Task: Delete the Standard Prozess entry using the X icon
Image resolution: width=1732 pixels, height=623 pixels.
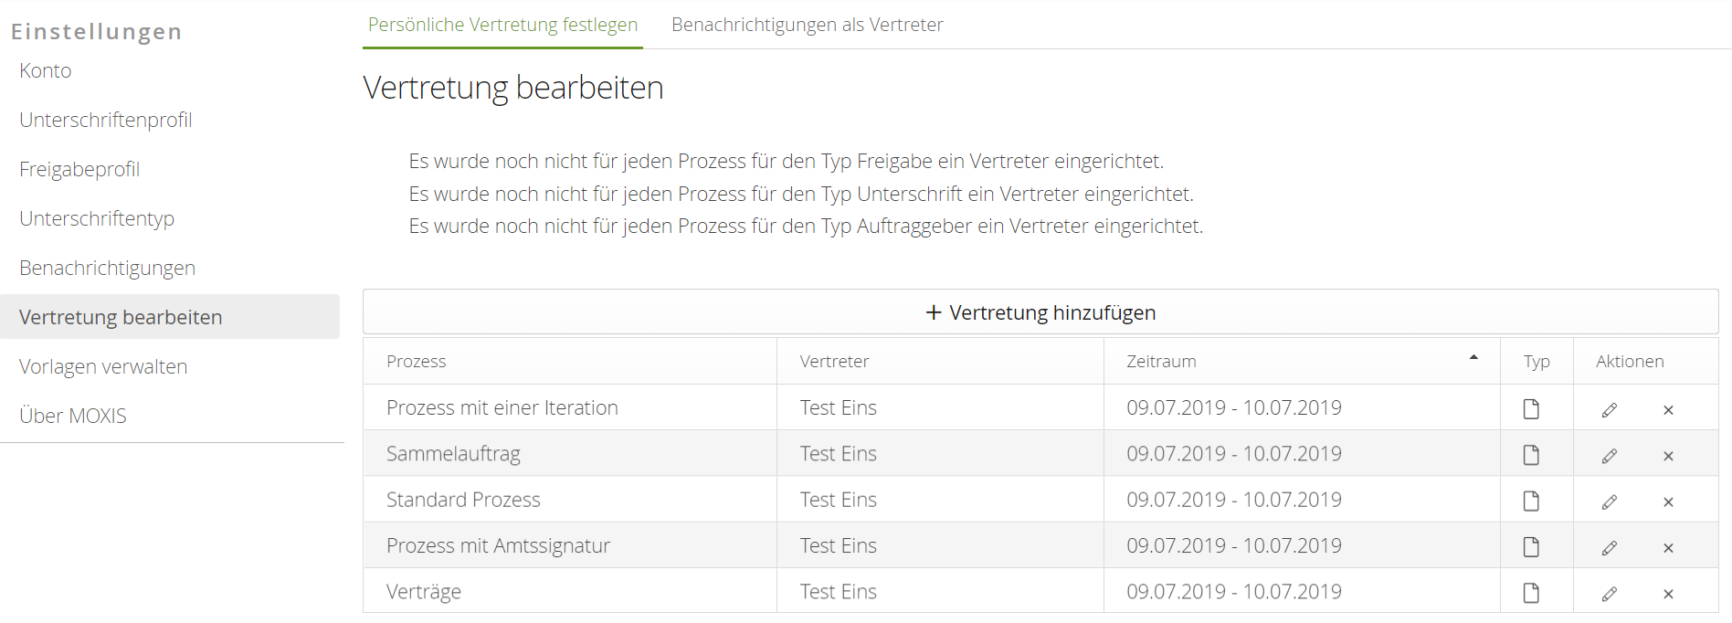Action: pos(1668,501)
